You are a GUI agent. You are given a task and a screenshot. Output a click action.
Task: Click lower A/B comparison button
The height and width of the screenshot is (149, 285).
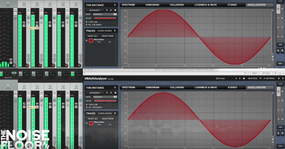point(280,127)
